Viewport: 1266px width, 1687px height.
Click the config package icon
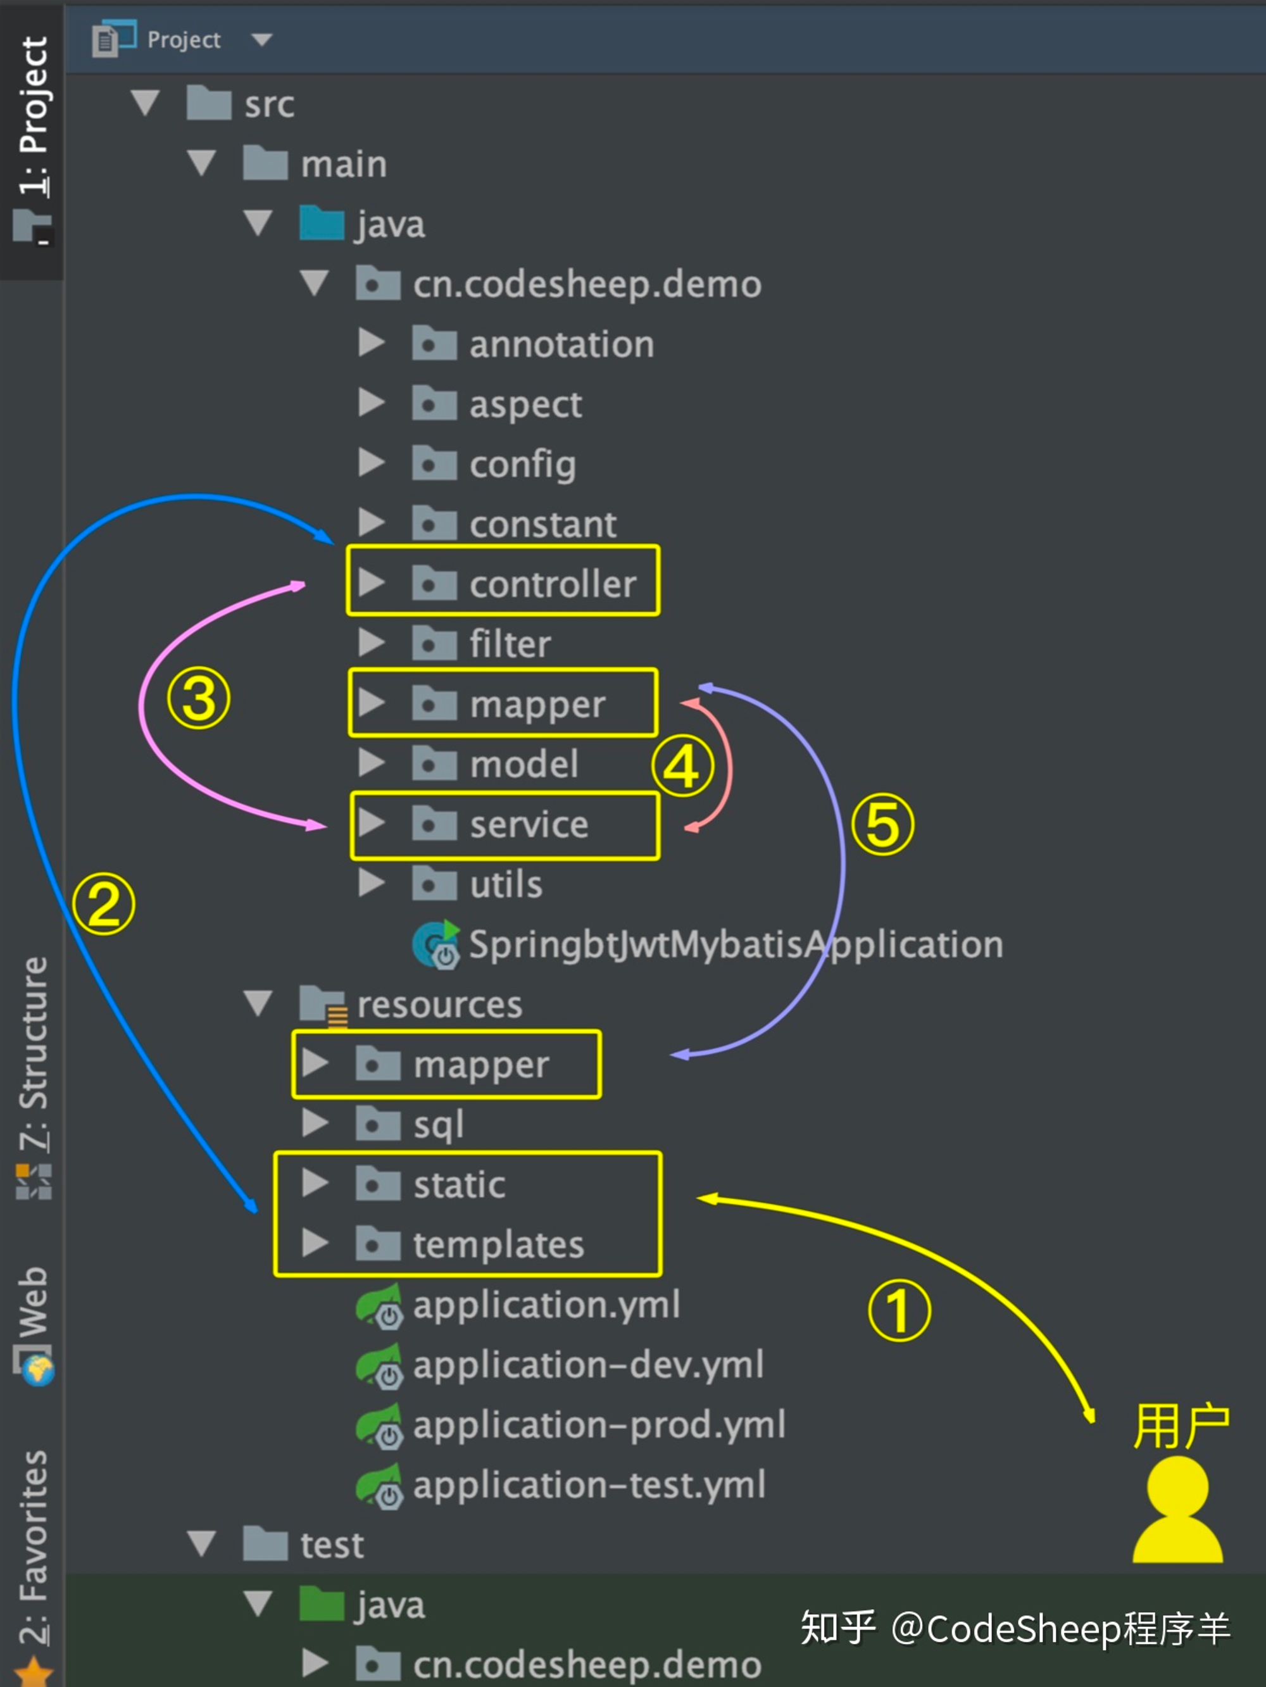(435, 463)
